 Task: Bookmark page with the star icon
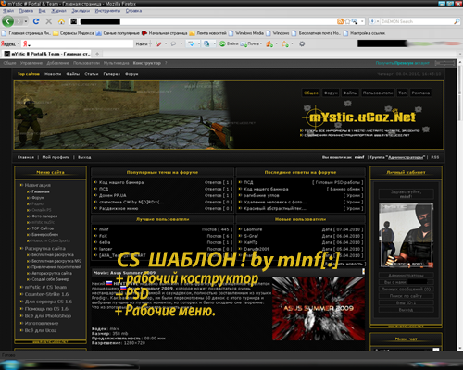pos(347,21)
